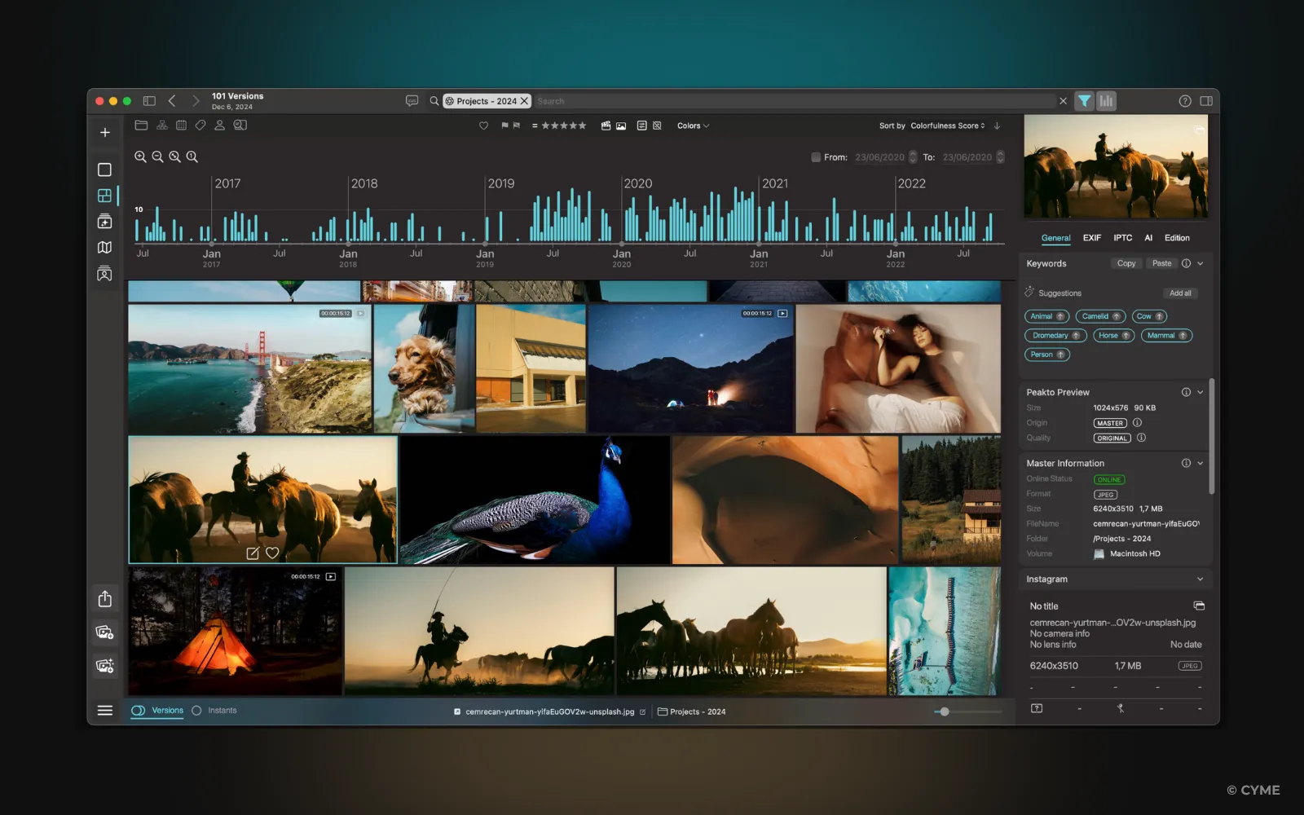1304x815 pixels.
Task: Filter by folder icon
Action: (x=141, y=126)
